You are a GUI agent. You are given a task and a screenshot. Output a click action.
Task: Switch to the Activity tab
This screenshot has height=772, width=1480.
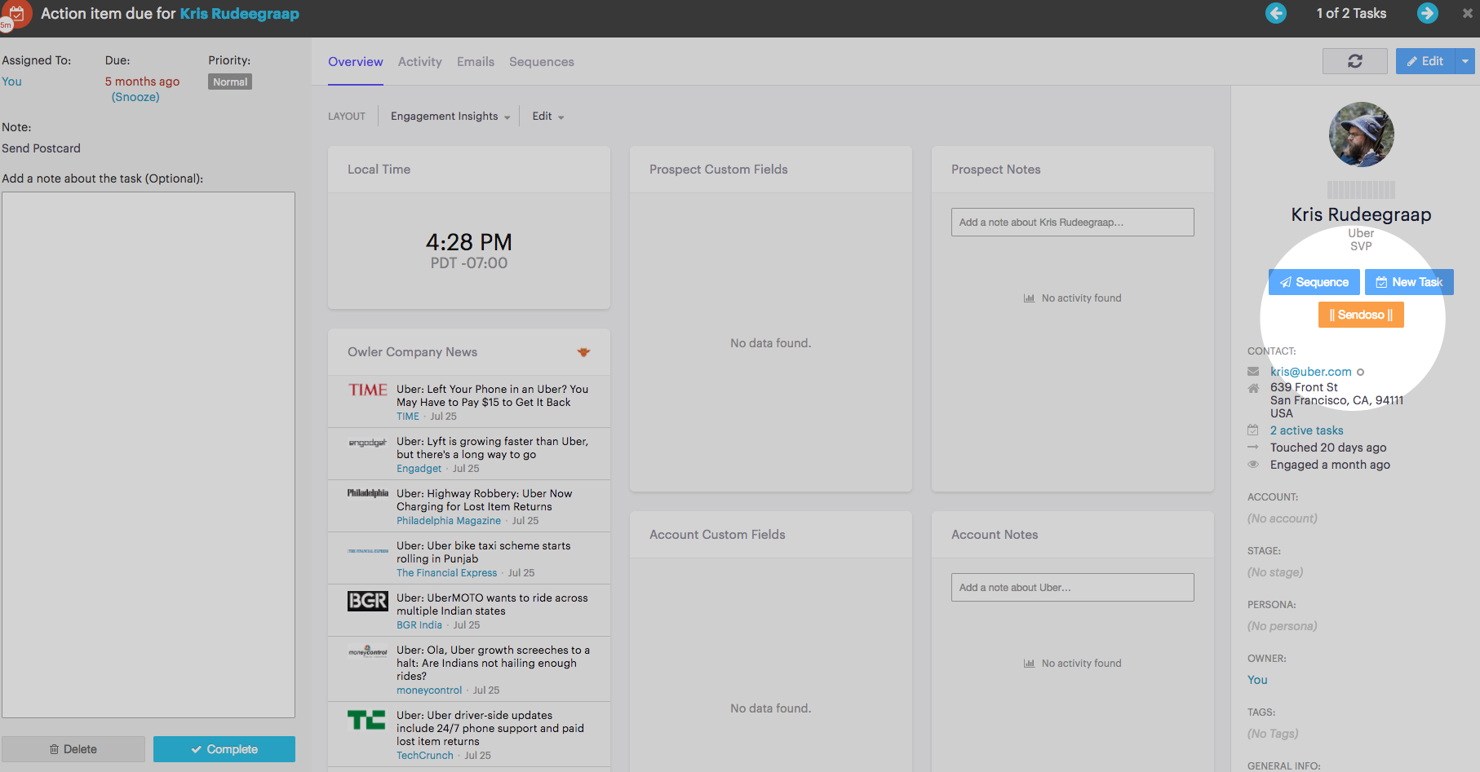[x=419, y=61]
